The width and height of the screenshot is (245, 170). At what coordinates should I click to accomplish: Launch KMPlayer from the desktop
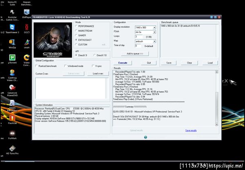click(x=27, y=14)
